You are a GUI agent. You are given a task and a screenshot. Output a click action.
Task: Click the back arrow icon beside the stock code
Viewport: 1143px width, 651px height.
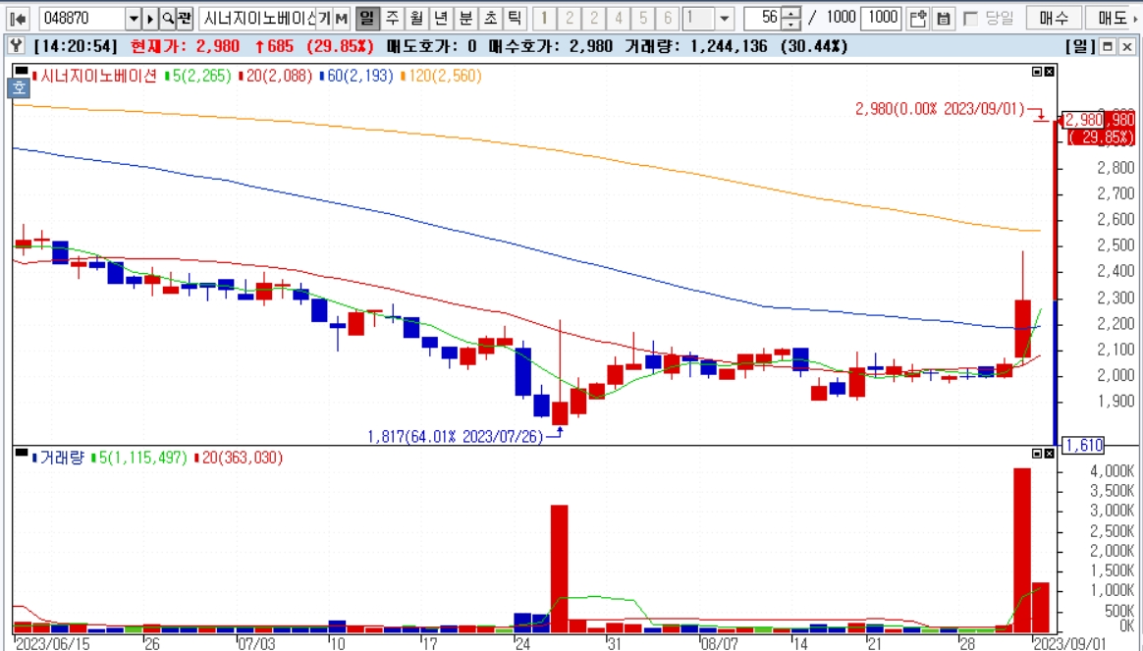(18, 19)
